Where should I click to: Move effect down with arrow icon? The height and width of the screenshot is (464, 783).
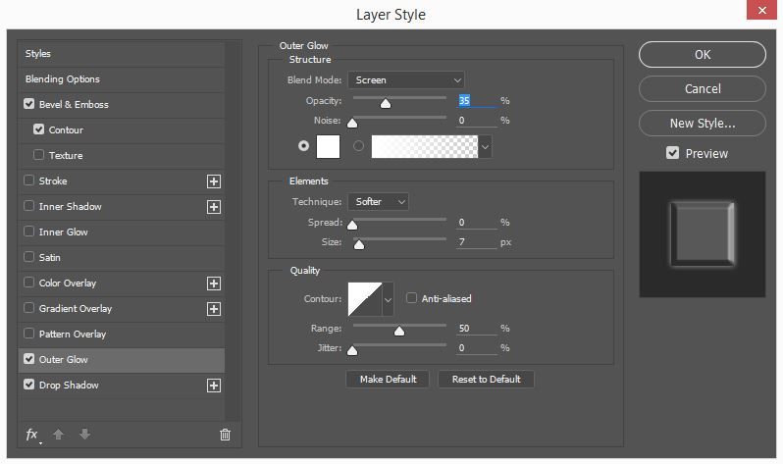pyautogui.click(x=85, y=434)
